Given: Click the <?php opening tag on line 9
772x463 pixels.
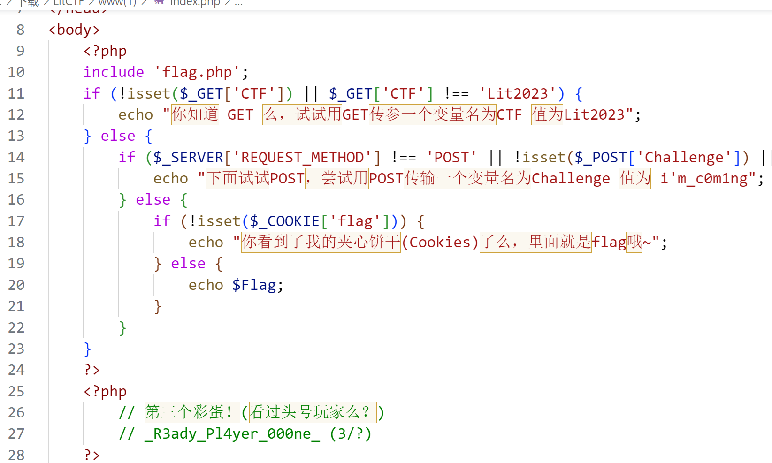Looking at the screenshot, I should [x=105, y=51].
